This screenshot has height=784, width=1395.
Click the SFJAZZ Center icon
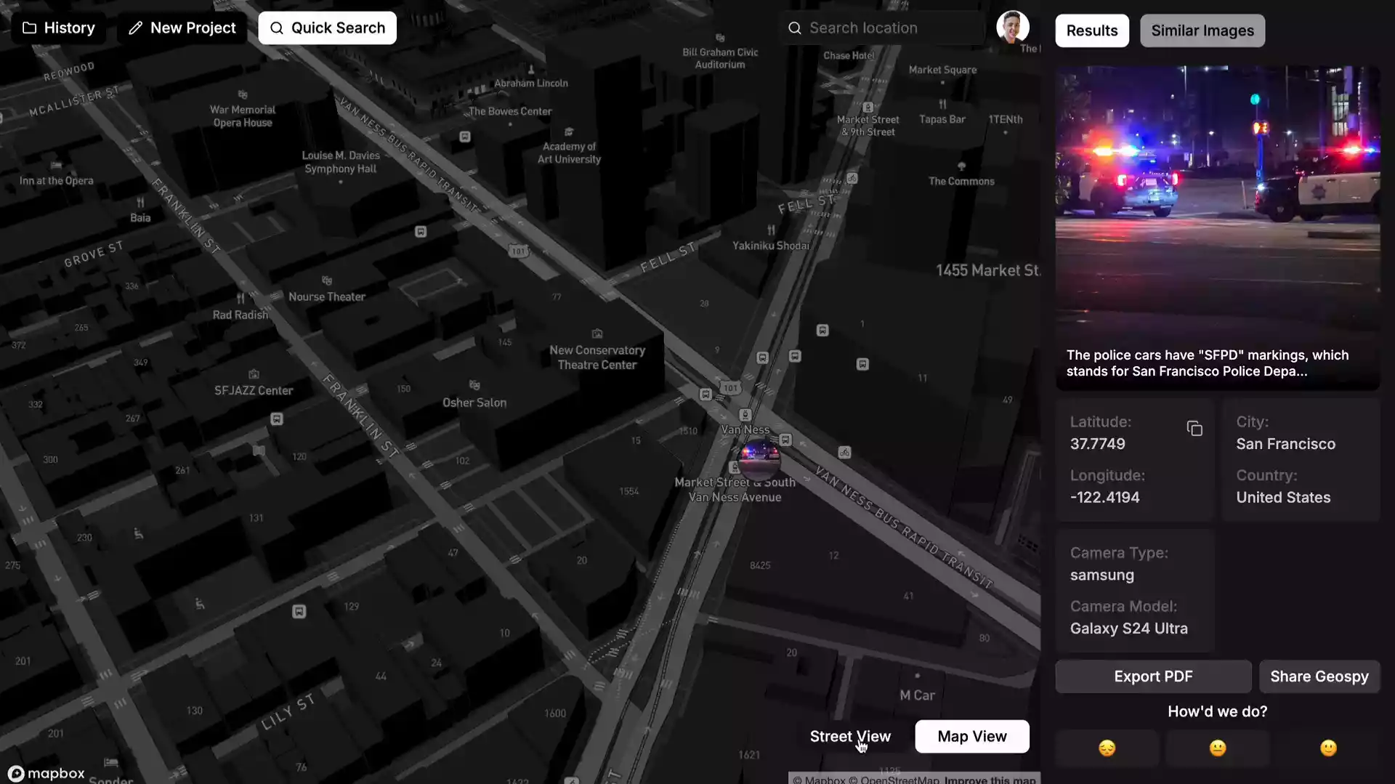click(254, 375)
